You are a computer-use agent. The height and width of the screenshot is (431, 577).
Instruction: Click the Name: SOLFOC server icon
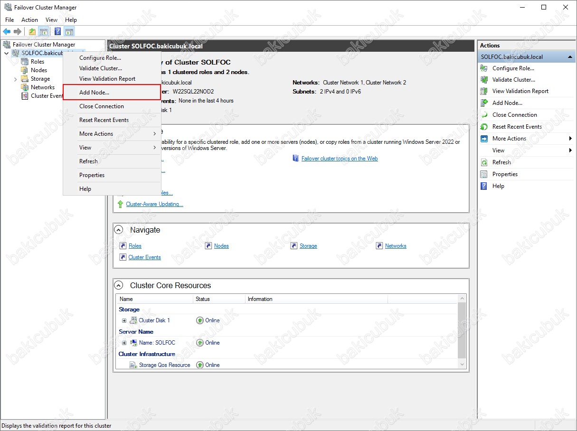(133, 343)
